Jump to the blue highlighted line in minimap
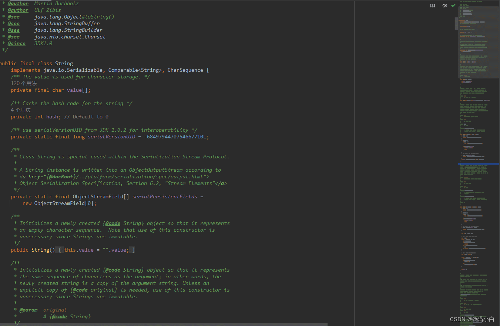Image resolution: width=500 pixels, height=326 pixels. tap(479, 164)
